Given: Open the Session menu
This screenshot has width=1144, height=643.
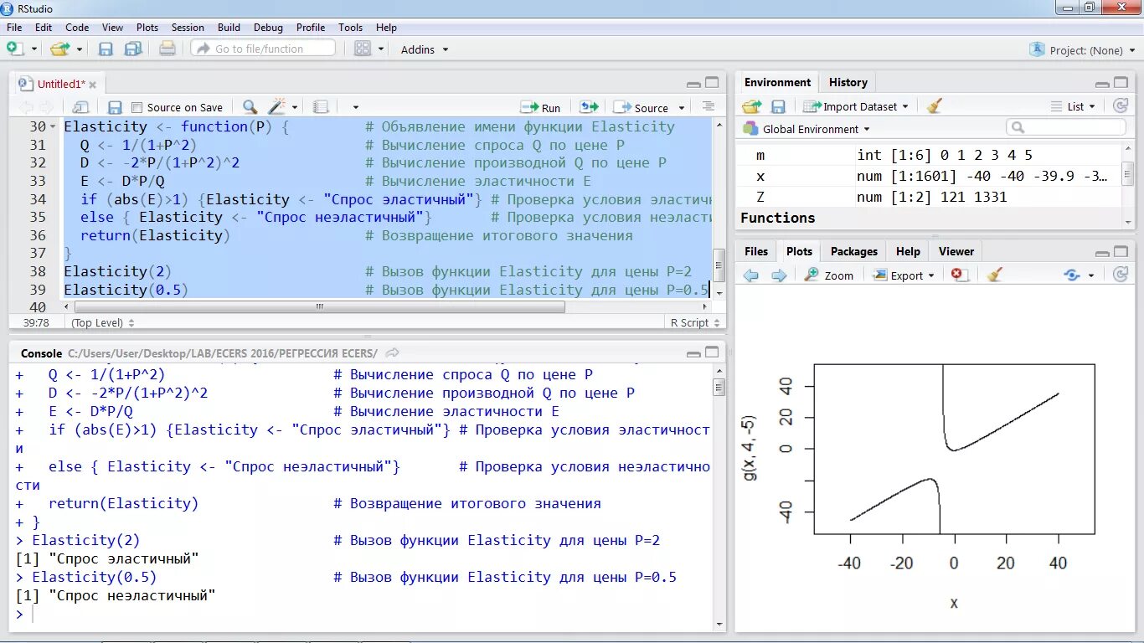Looking at the screenshot, I should point(188,28).
